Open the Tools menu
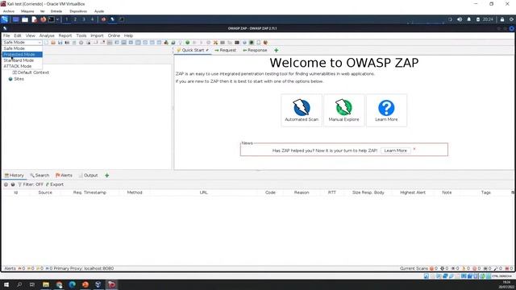This screenshot has height=290, width=516. 81,35
